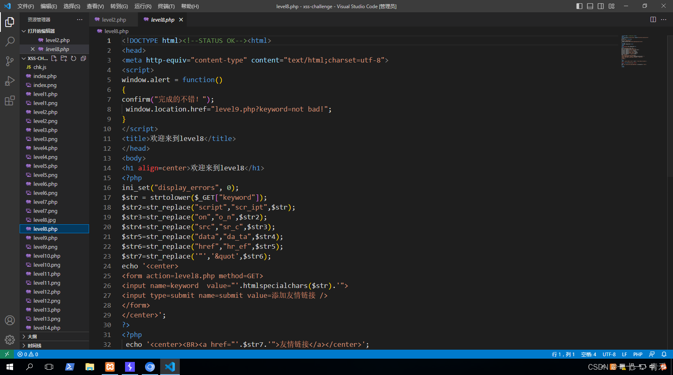This screenshot has height=375, width=673.
Task: Open editor more actions ellipsis
Action: tap(664, 20)
